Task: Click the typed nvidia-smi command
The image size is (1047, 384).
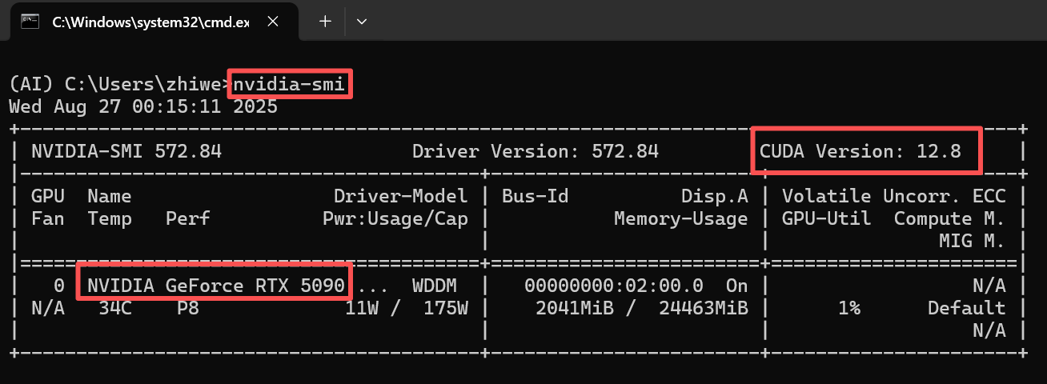Action: 290,83
